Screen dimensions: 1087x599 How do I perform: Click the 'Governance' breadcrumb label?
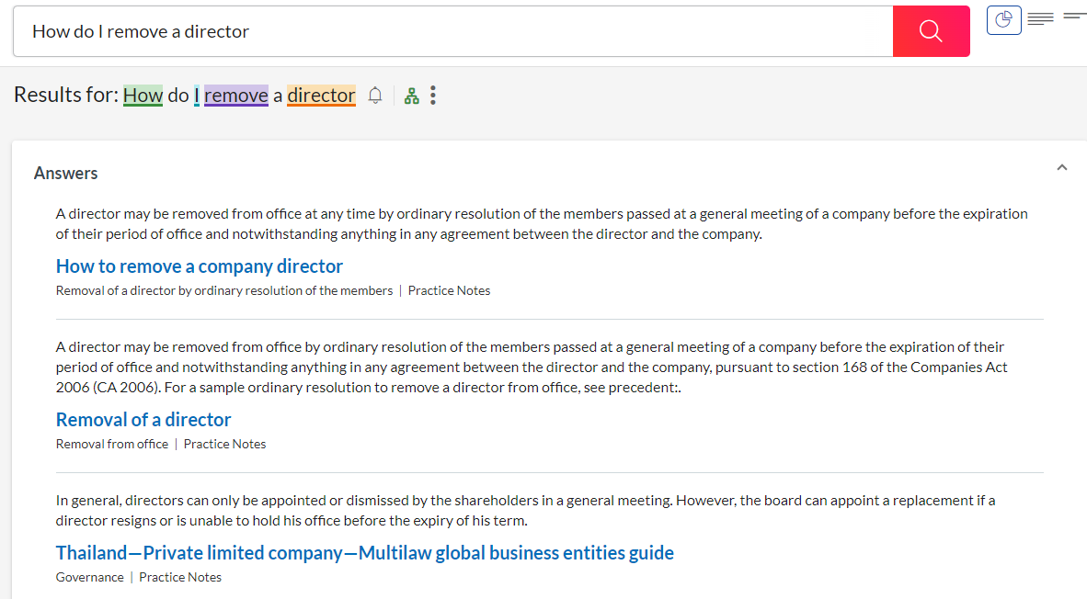[x=89, y=577]
